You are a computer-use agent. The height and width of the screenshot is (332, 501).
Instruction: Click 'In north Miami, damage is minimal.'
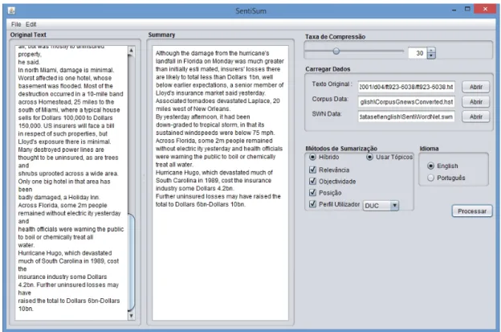click(66, 71)
